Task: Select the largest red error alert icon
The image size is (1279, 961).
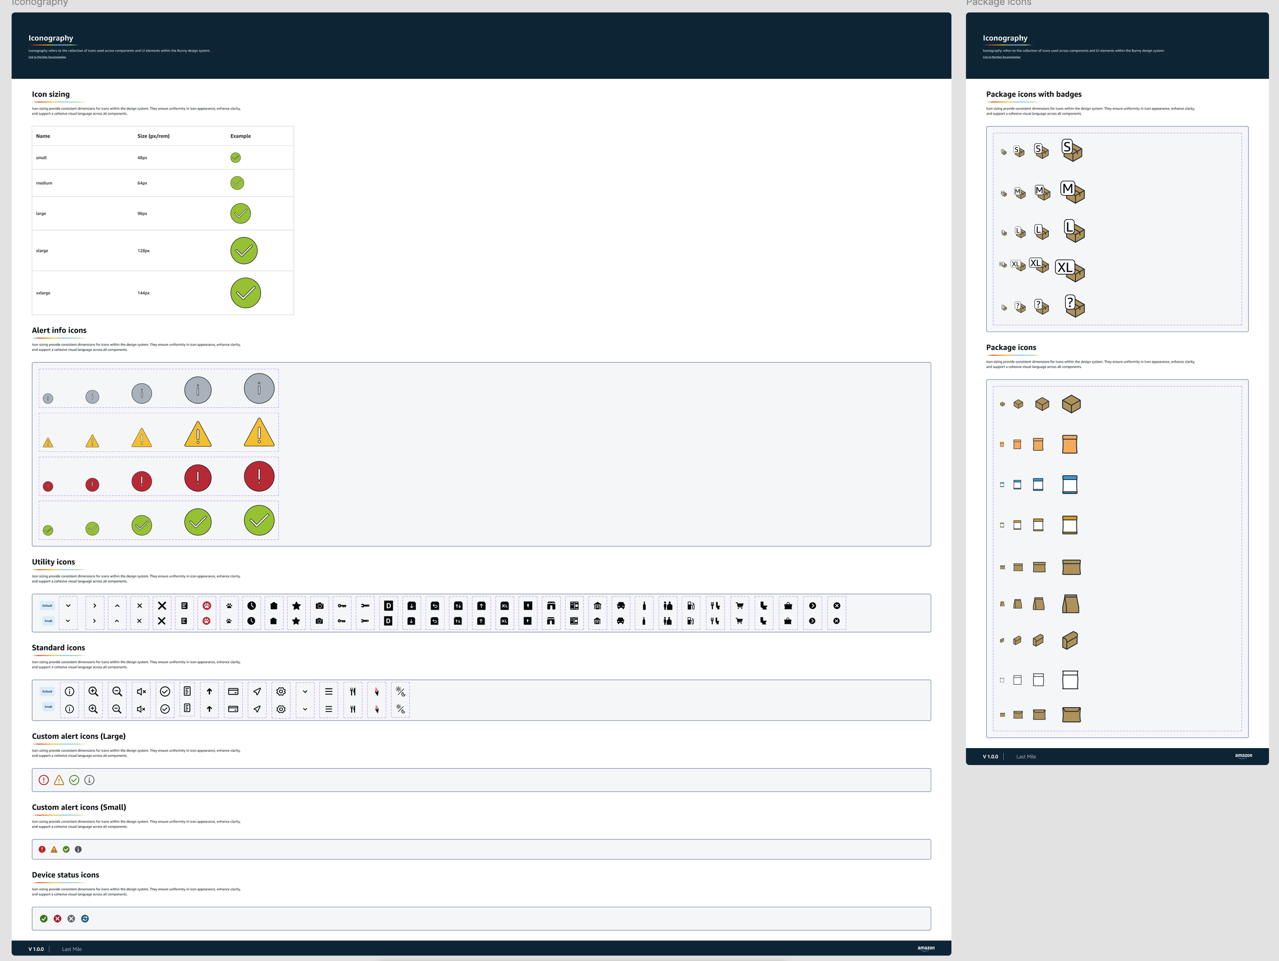Action: [259, 476]
